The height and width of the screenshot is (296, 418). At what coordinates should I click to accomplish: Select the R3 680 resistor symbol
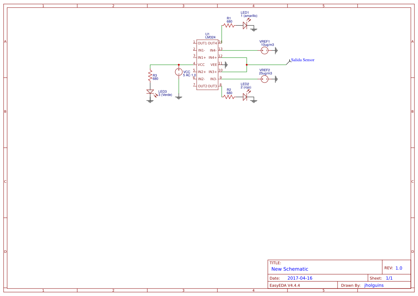click(150, 76)
